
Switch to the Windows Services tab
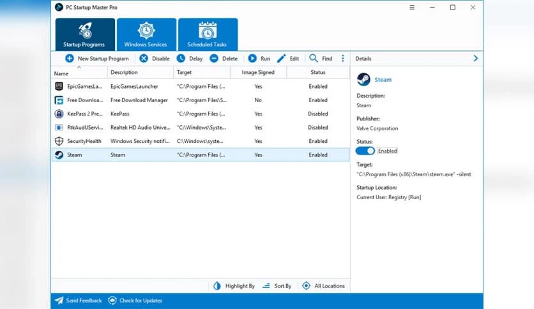146,34
